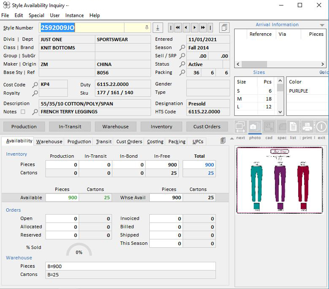Click the photo camera icon
This screenshot has width=329, height=289.
[254, 127]
